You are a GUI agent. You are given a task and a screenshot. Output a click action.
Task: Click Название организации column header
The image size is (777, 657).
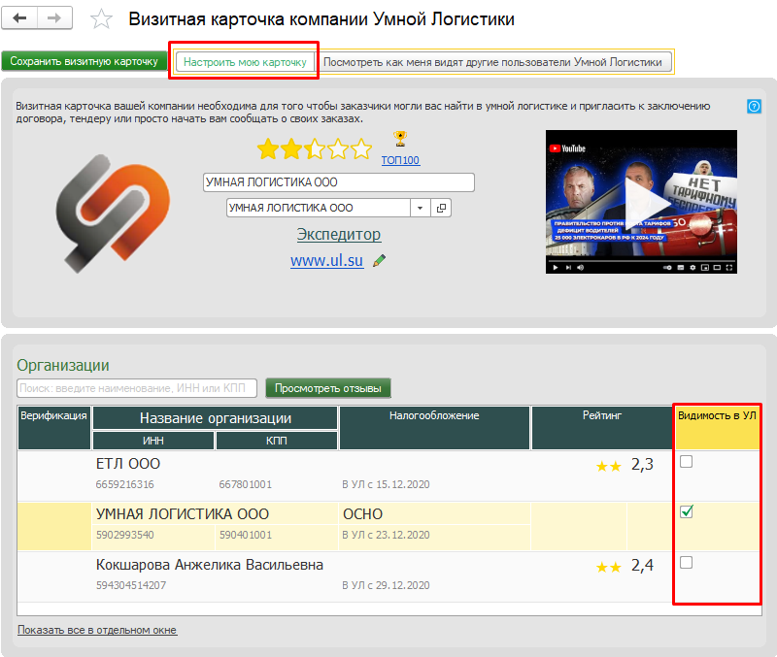[x=215, y=418]
